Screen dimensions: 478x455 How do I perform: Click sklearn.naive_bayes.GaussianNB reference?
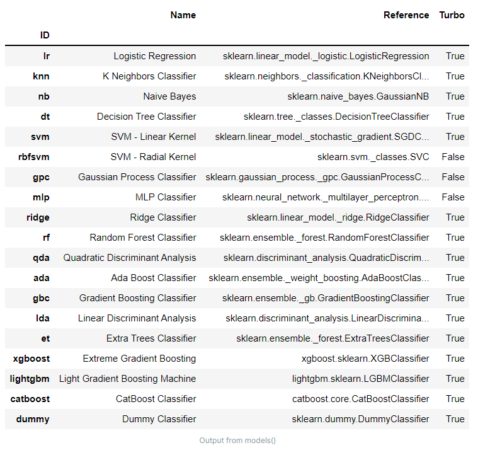click(x=358, y=96)
